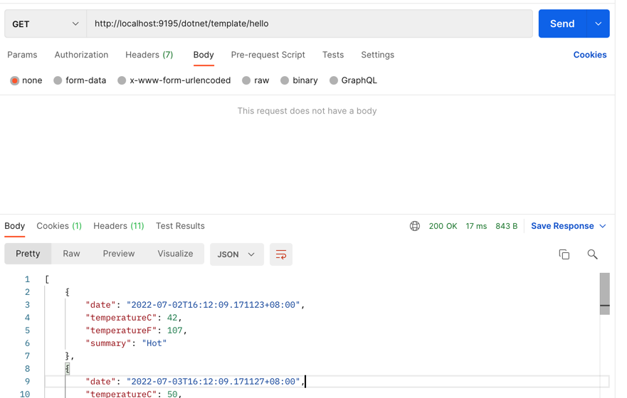
Task: Switch to the Tests tab
Action: [333, 55]
